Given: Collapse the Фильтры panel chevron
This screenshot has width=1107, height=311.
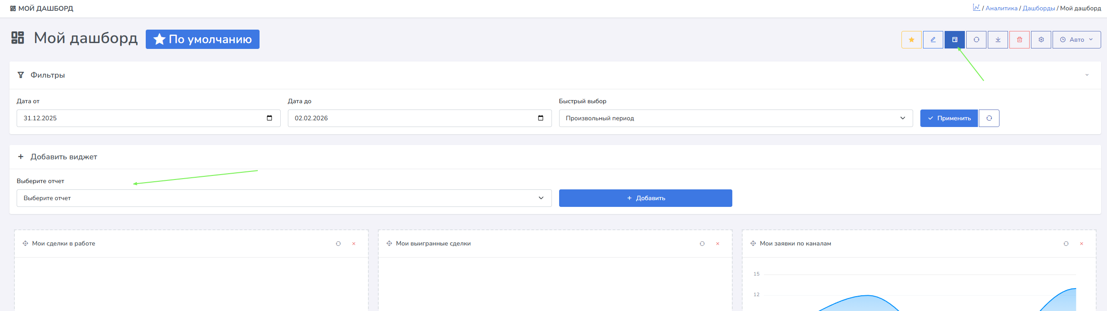Looking at the screenshot, I should [1087, 75].
